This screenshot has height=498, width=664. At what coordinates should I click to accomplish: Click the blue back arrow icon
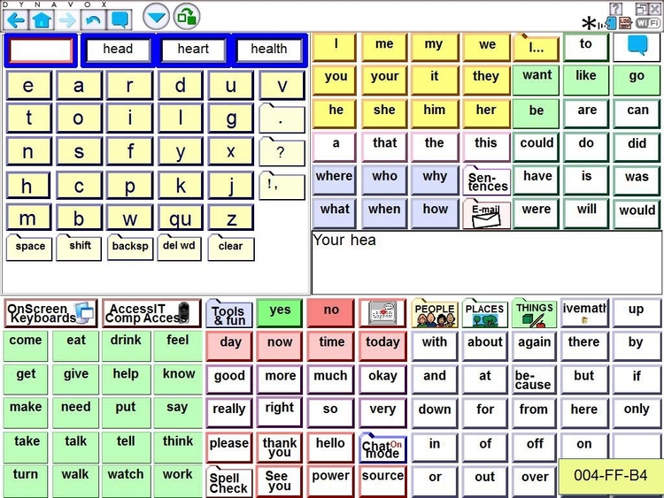[x=16, y=18]
